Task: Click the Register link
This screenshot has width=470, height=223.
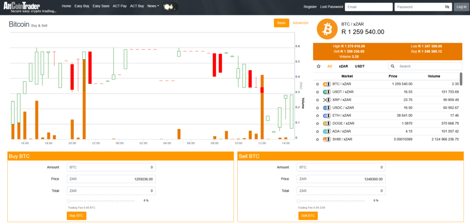Action: (x=310, y=6)
